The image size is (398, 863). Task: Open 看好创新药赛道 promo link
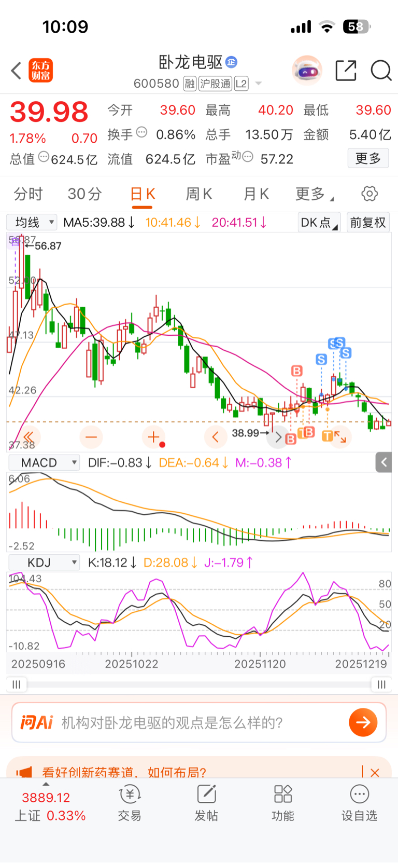124,772
